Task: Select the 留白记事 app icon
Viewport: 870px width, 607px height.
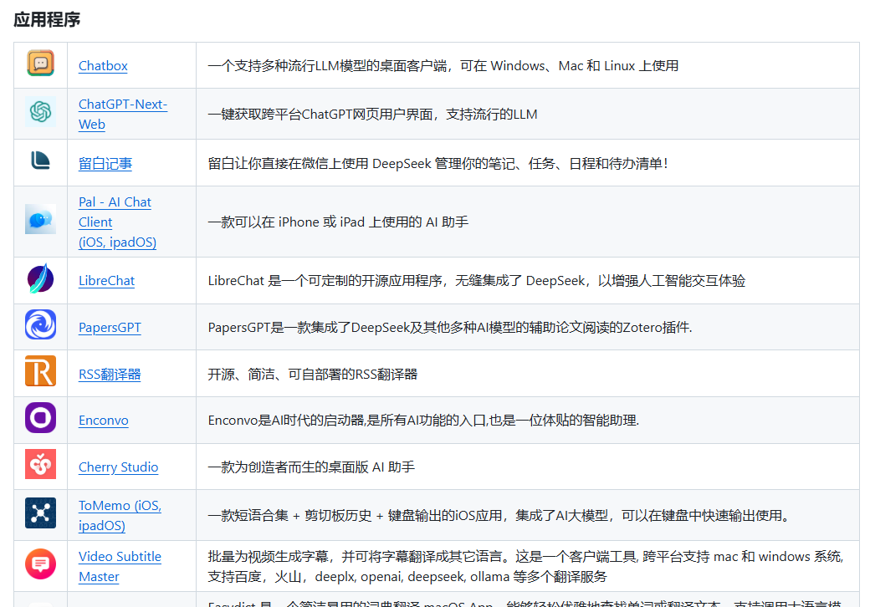Action: (39, 162)
